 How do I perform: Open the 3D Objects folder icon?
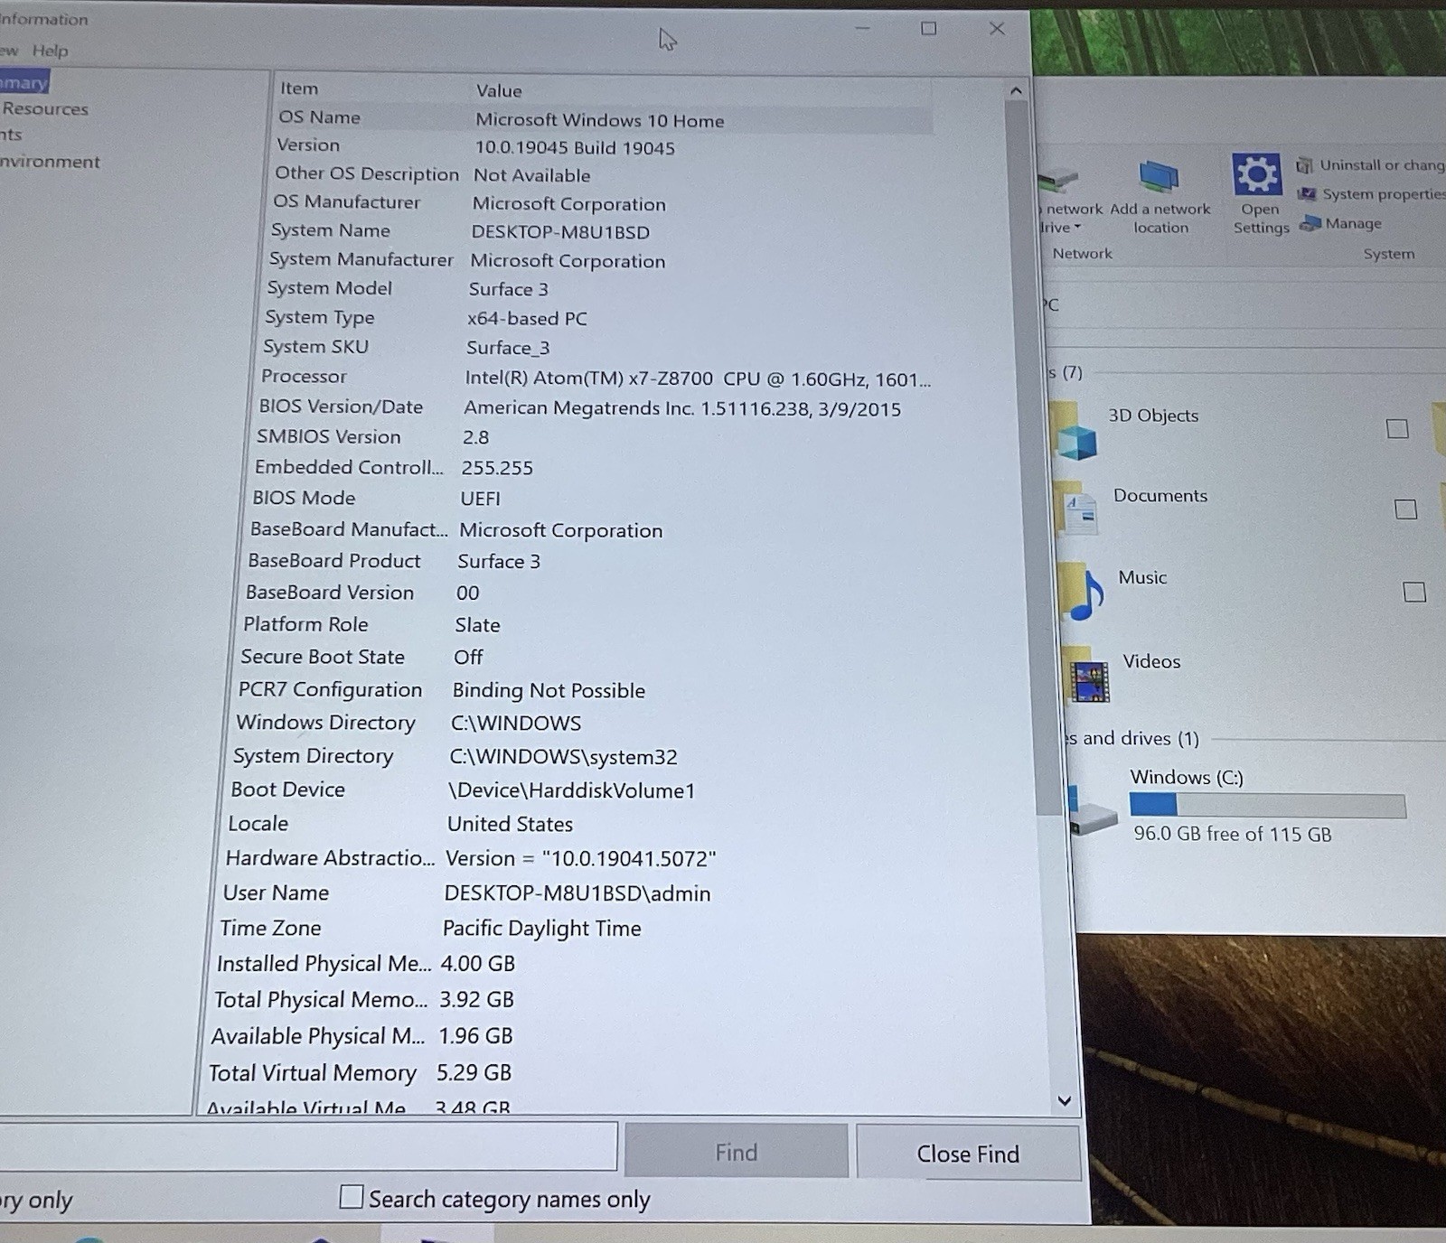[1075, 431]
